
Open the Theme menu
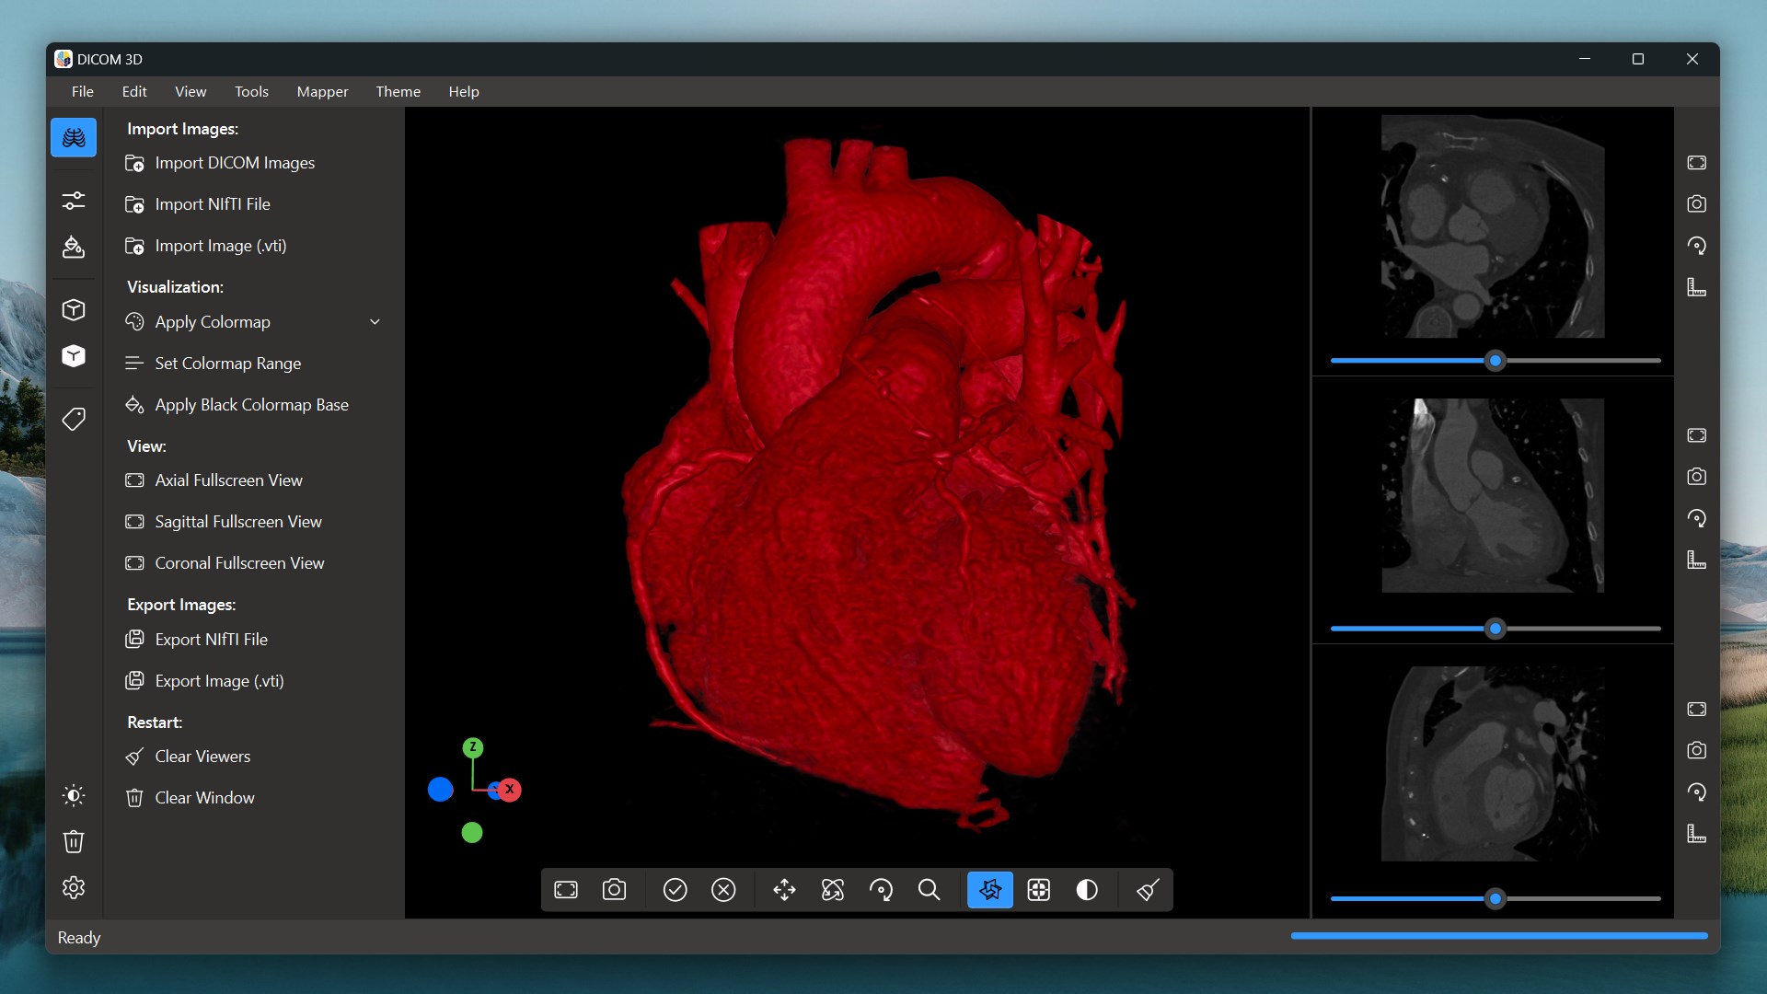[398, 91]
